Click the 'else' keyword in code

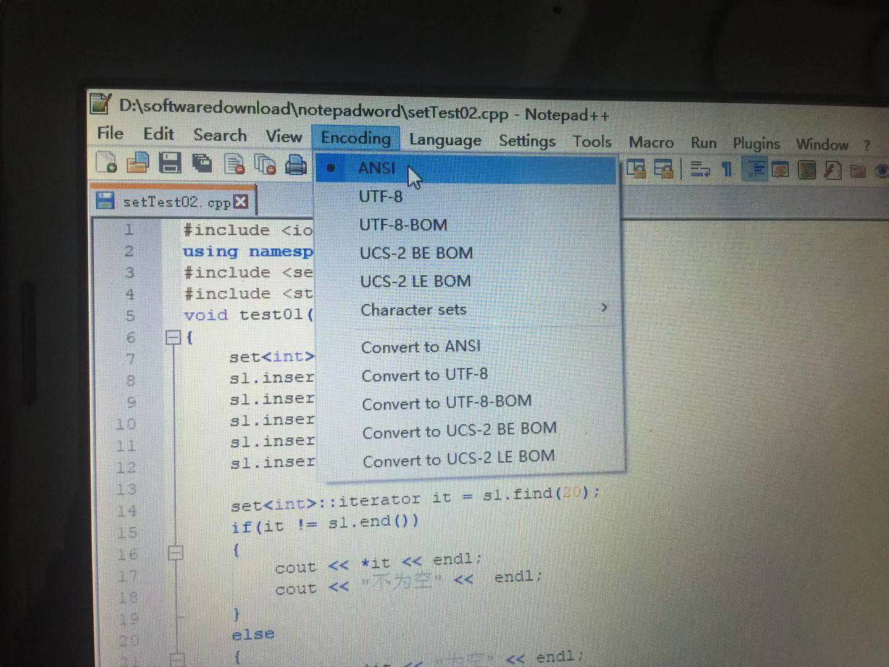click(253, 634)
